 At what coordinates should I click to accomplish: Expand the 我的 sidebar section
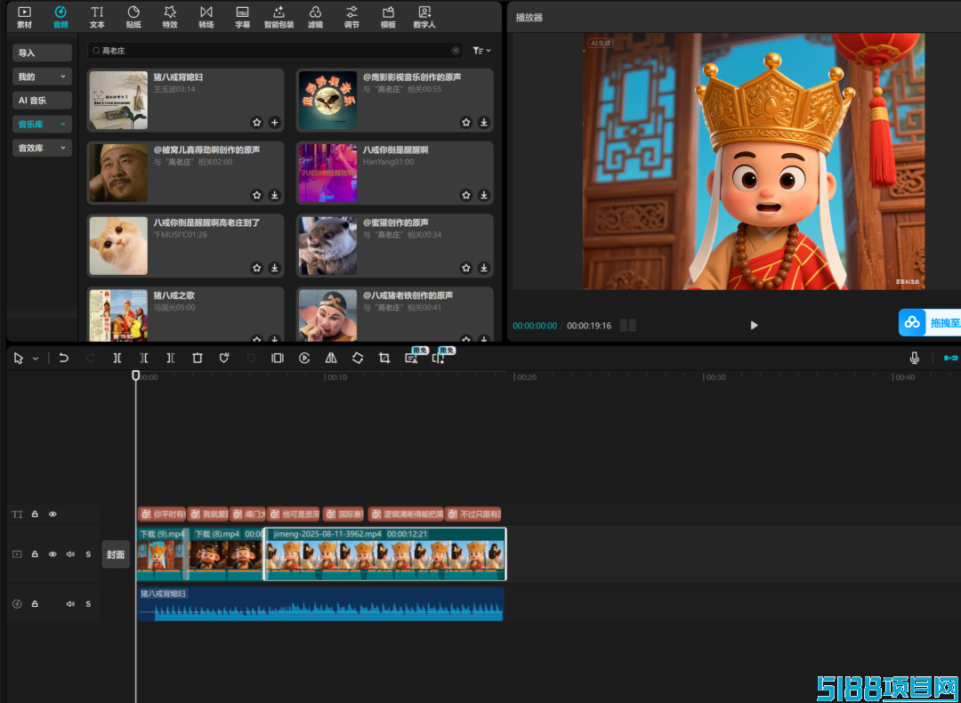click(43, 77)
